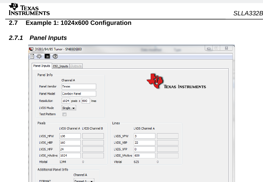263x182 pixels.
Task: Click the disabled second LVDS_VActive field
Action: [168, 155]
